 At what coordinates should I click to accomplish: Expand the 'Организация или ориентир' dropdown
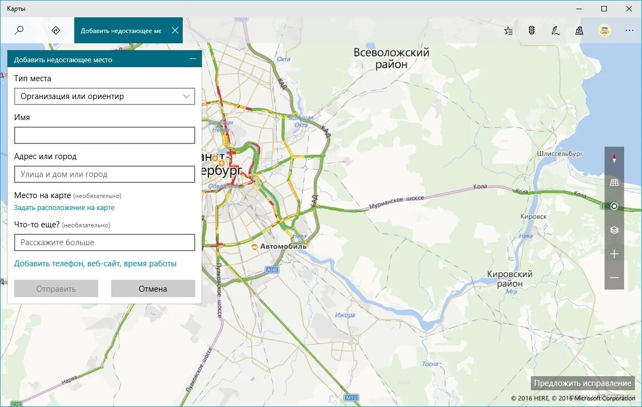pyautogui.click(x=105, y=96)
